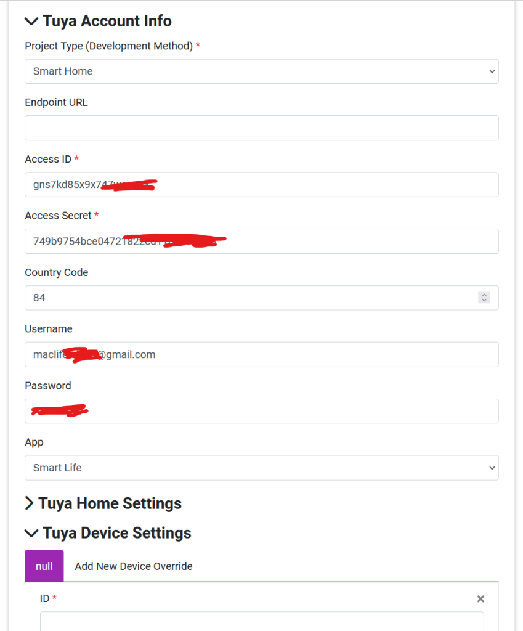
Task: Collapse the Tuya Device Settings section
Action: [x=31, y=534]
